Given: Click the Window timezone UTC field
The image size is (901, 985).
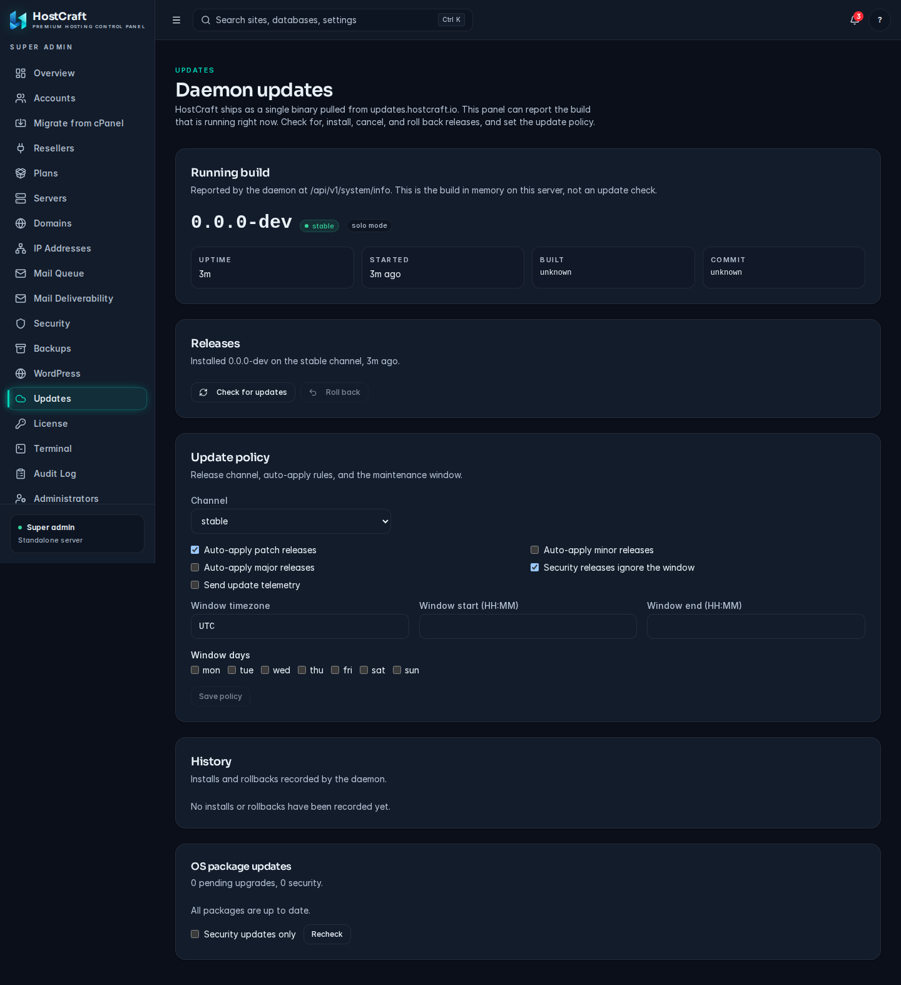Looking at the screenshot, I should [x=300, y=626].
